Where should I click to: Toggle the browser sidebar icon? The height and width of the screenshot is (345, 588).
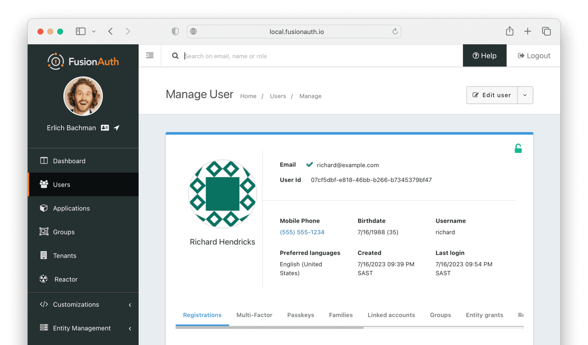(x=81, y=32)
